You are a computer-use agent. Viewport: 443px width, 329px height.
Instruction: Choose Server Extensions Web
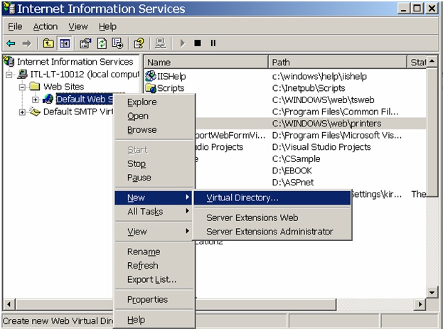(x=272, y=217)
